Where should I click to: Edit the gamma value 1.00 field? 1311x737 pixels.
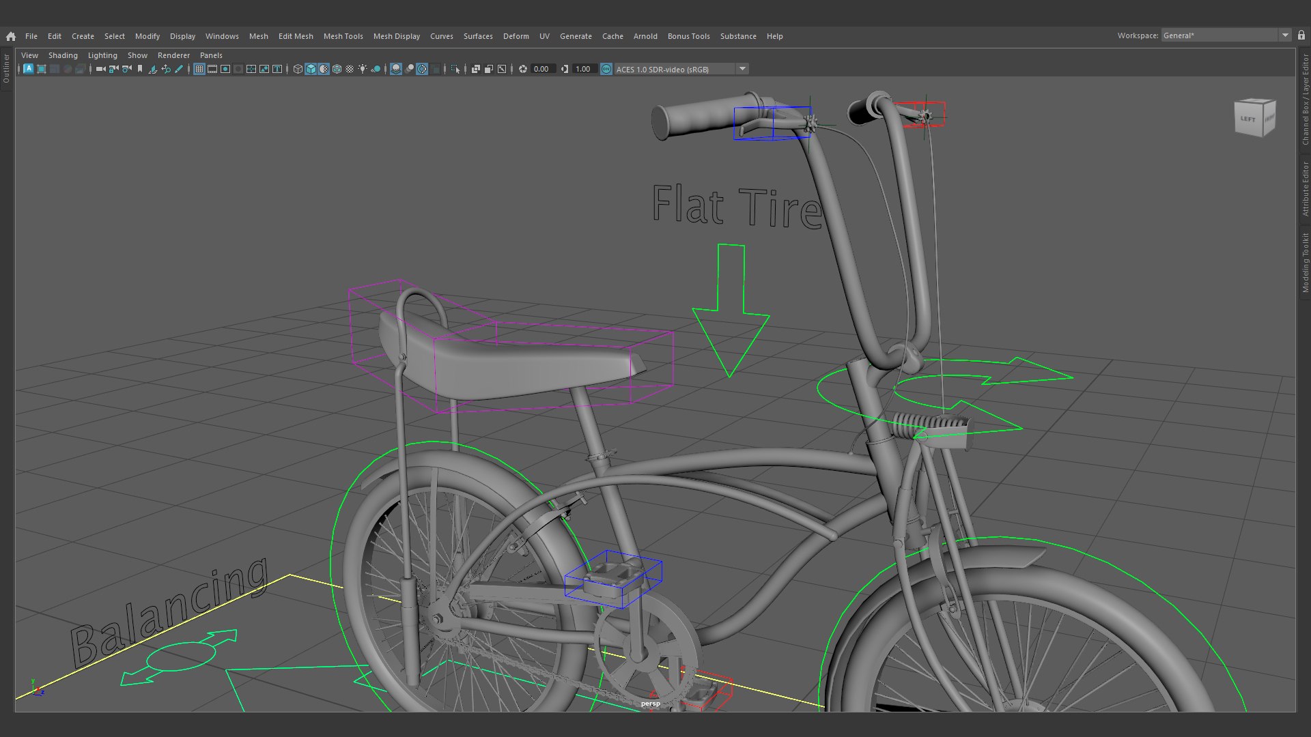[584, 69]
